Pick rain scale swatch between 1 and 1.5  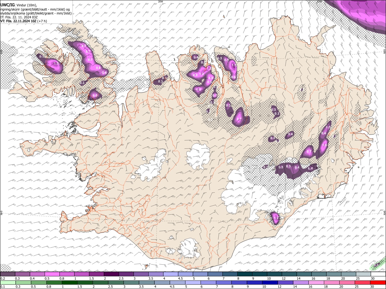(70, 282)
